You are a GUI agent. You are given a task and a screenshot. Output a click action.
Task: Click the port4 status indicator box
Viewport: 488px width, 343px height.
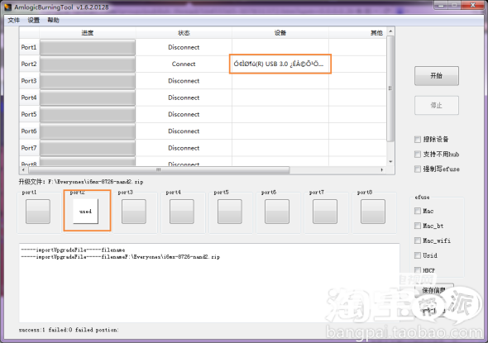pos(181,212)
